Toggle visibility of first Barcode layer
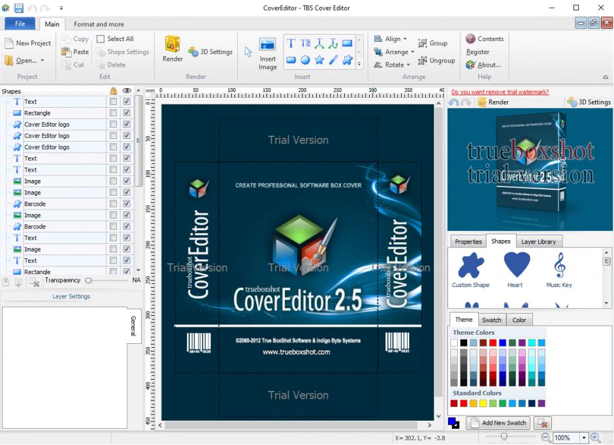This screenshot has width=614, height=445. 127,204
